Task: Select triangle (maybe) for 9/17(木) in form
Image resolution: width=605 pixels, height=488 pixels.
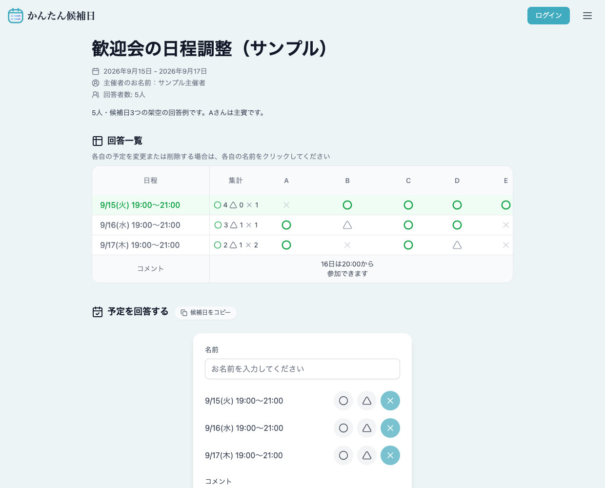Action: [x=367, y=455]
